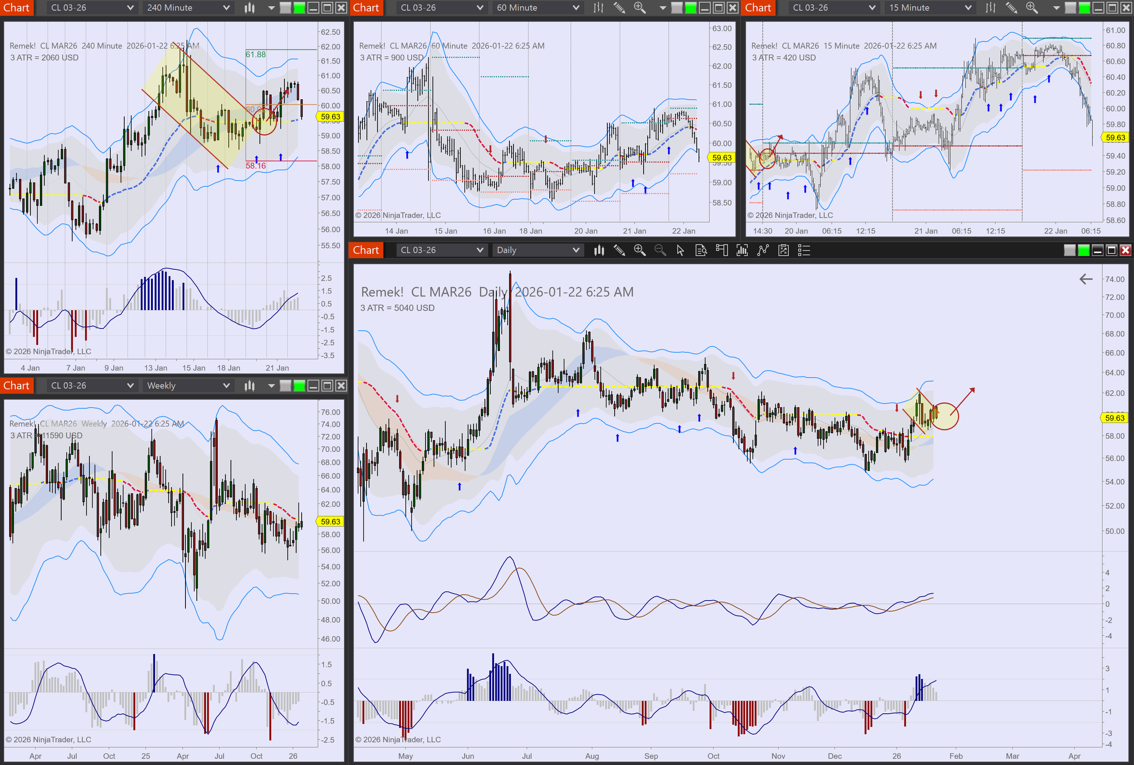Select the cursor pointer tool on Daily chart
Screen dimensions: 1134x765
click(680, 250)
